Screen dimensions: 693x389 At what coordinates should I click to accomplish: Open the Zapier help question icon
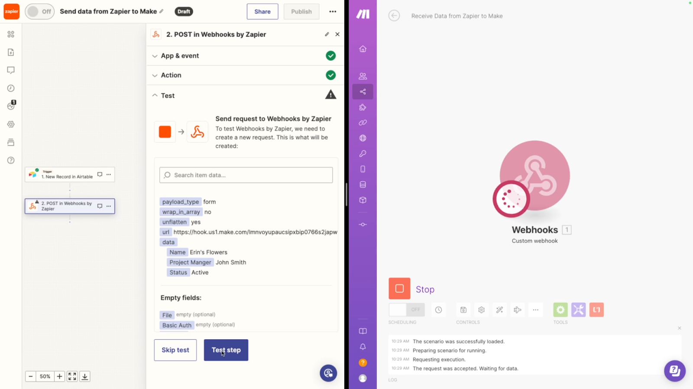click(x=11, y=160)
